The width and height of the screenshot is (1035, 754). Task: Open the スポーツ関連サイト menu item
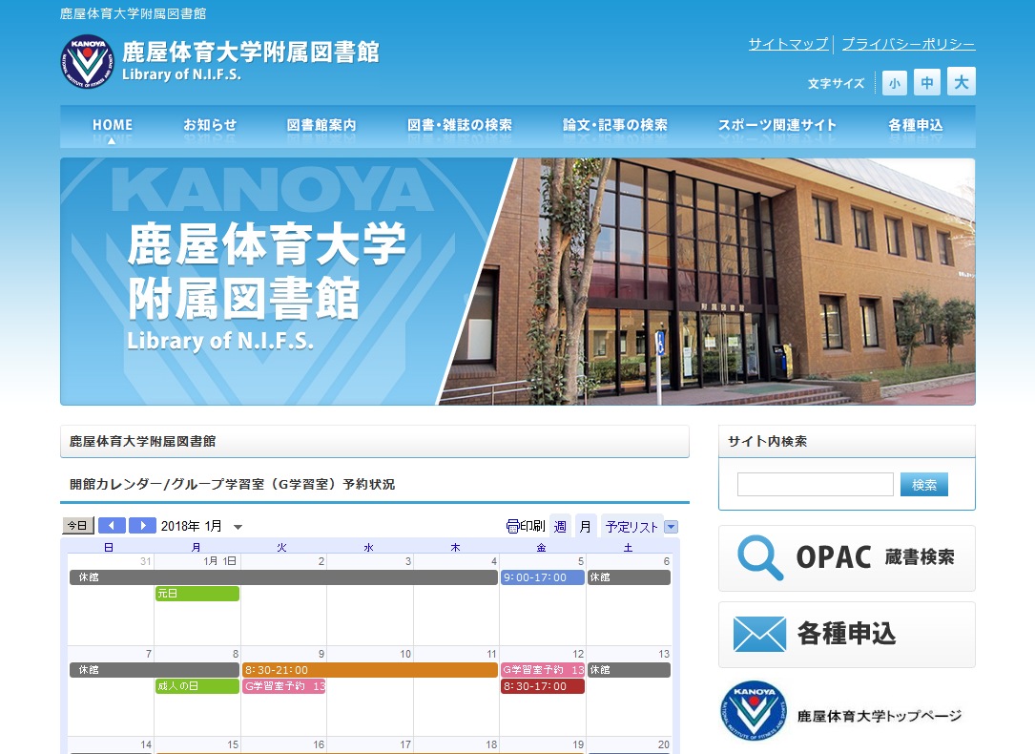click(776, 125)
